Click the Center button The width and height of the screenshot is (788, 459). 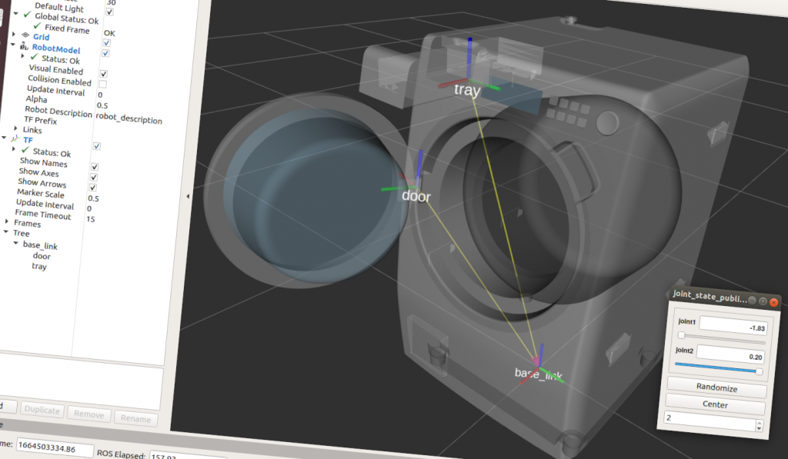coord(715,404)
